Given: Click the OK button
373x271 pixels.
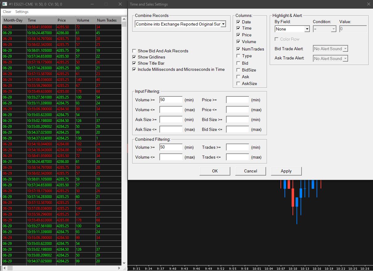Looking at the screenshot, I should pyautogui.click(x=215, y=171).
